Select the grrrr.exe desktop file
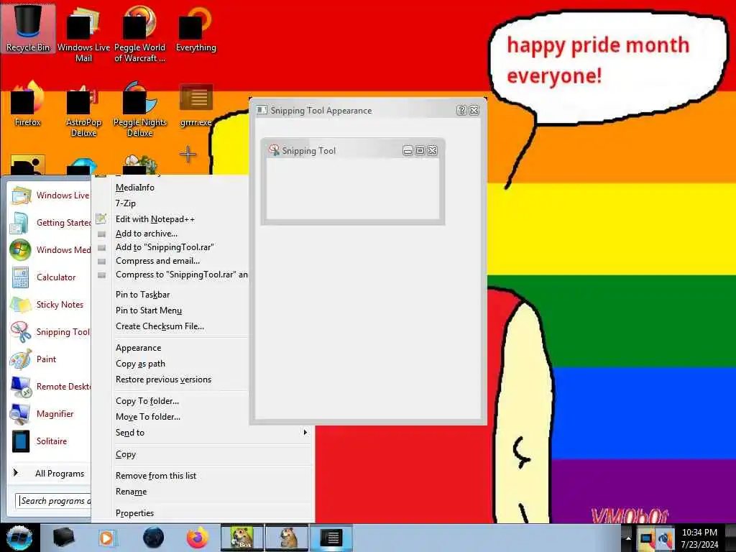 (195, 105)
